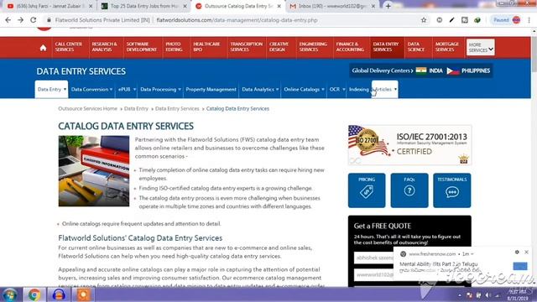Open Research & Analysis menu
The image size is (537, 302).
click(x=104, y=47)
